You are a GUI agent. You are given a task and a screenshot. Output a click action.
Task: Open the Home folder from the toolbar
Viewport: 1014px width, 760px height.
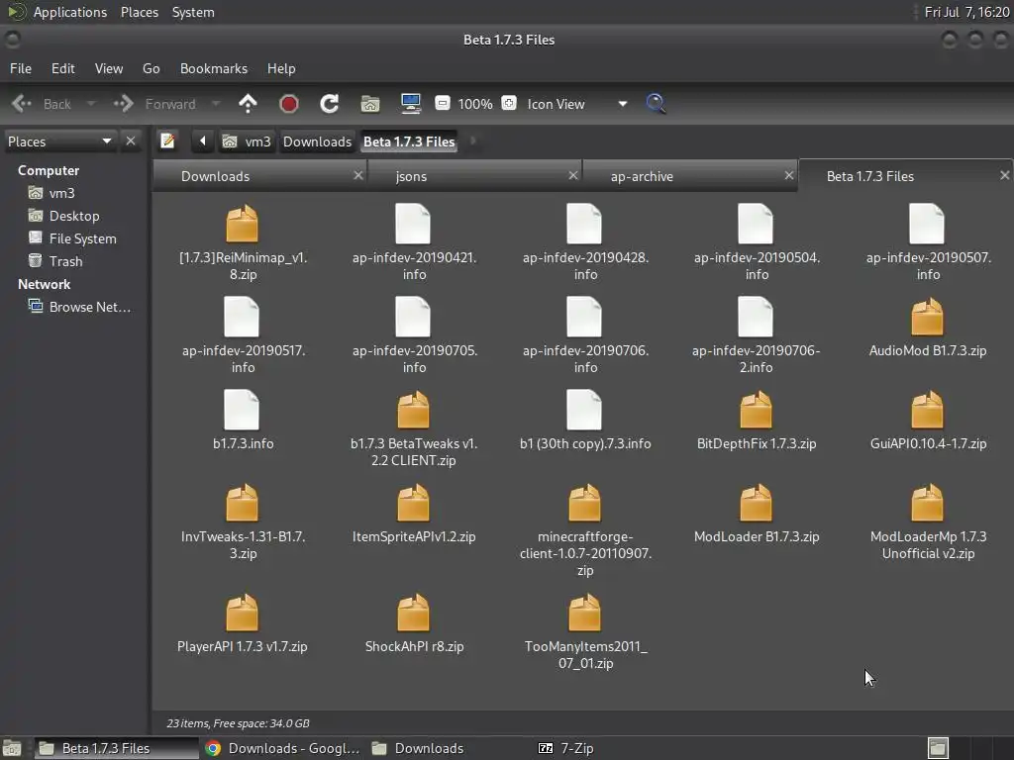coord(370,103)
